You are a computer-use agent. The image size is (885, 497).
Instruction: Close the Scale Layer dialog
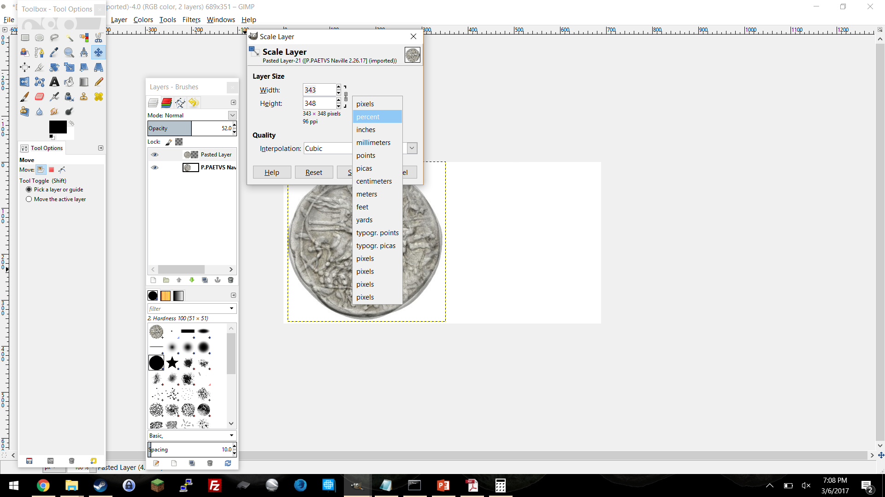point(413,36)
